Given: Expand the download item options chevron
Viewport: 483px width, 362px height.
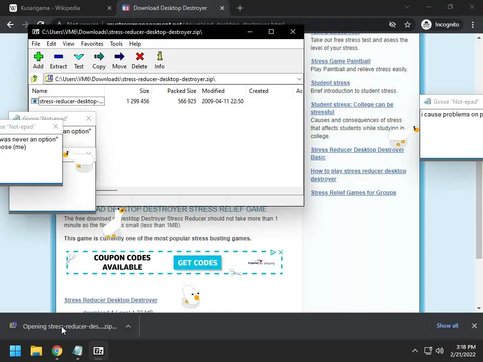Looking at the screenshot, I should point(128,326).
